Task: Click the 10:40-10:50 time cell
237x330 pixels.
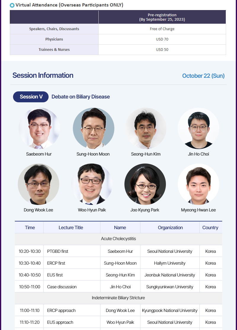Action: tap(30, 275)
